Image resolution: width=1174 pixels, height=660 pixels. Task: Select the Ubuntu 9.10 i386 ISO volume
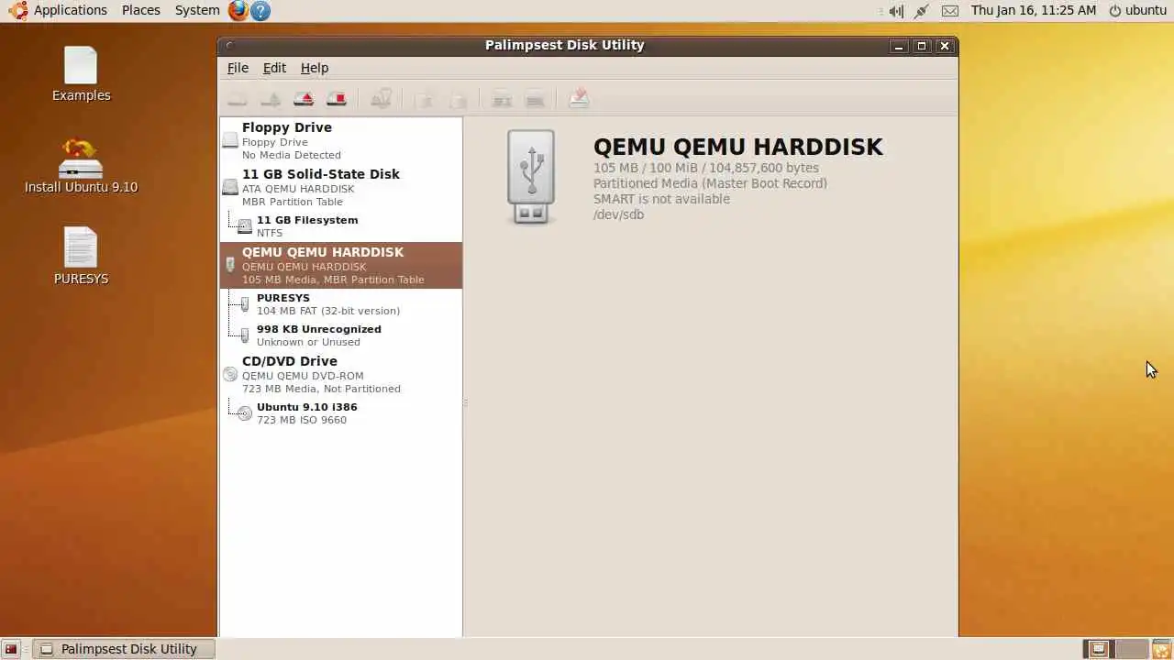(x=340, y=412)
